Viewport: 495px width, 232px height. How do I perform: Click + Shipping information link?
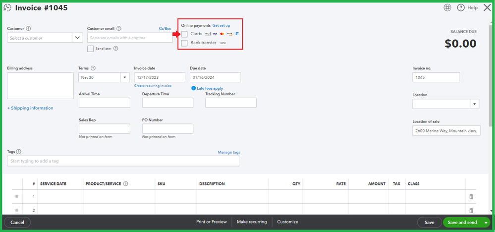pos(30,108)
